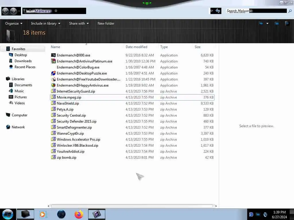Open Windows Explorer taskbar button
The height and width of the screenshot is (220, 294).
pyautogui.click(x=25, y=214)
